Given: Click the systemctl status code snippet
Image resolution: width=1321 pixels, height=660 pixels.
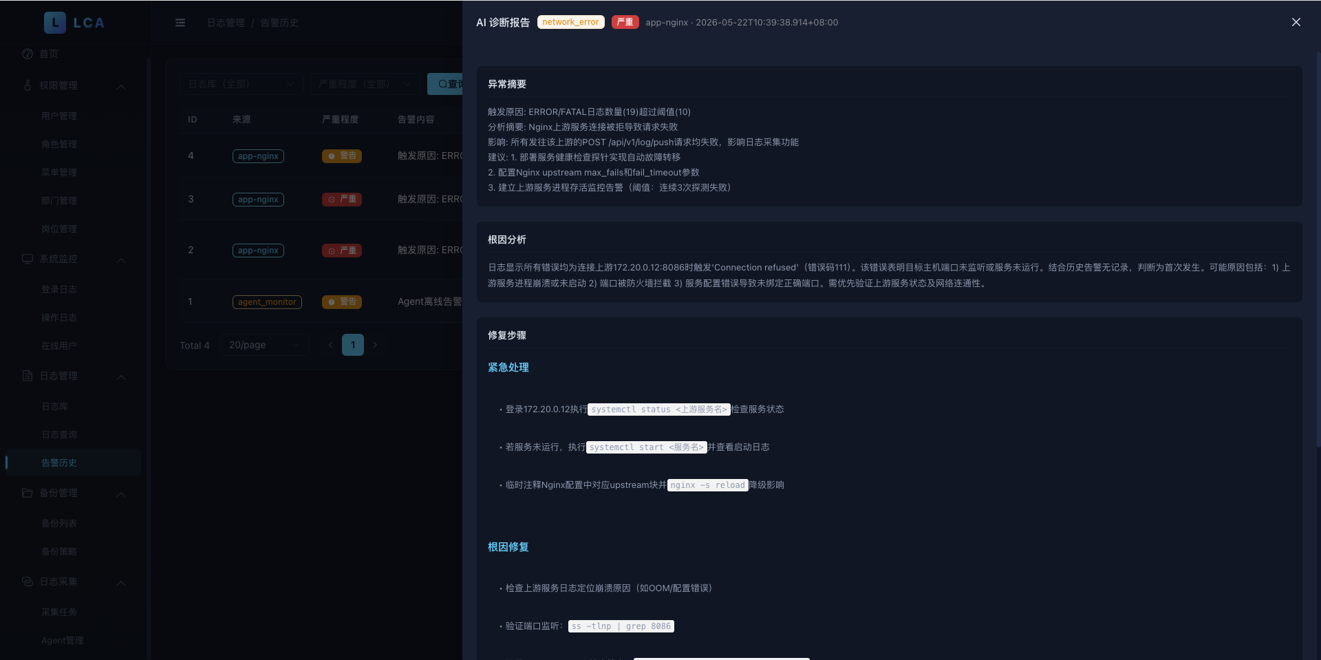Looking at the screenshot, I should click(659, 409).
